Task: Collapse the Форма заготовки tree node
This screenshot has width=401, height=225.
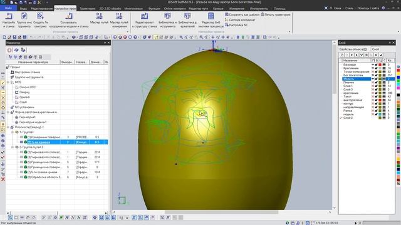Action: click(x=8, y=112)
